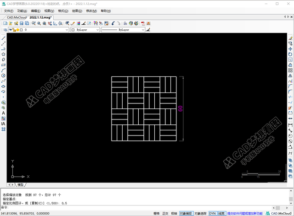Screen dimensions: 294x216
Task: Open the 视图(V) menu
Action: 49,11
